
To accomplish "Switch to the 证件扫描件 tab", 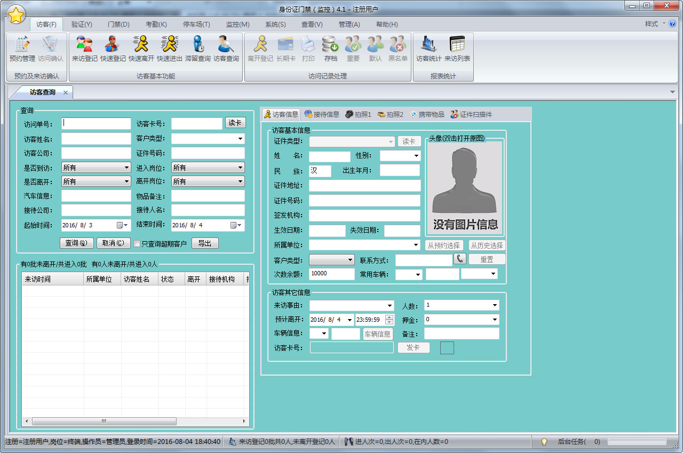I will [471, 114].
